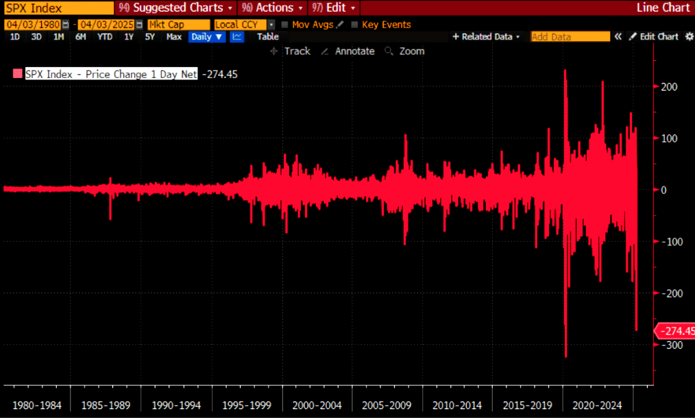The height and width of the screenshot is (418, 695).
Task: Activate the Zoom magnifier tool
Action: (405, 51)
